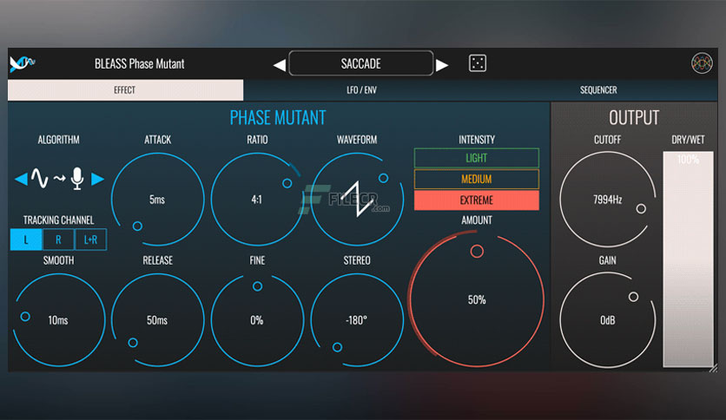Choose the MEDIUM intensity button
Image resolution: width=726 pixels, height=420 pixels.
pos(477,179)
